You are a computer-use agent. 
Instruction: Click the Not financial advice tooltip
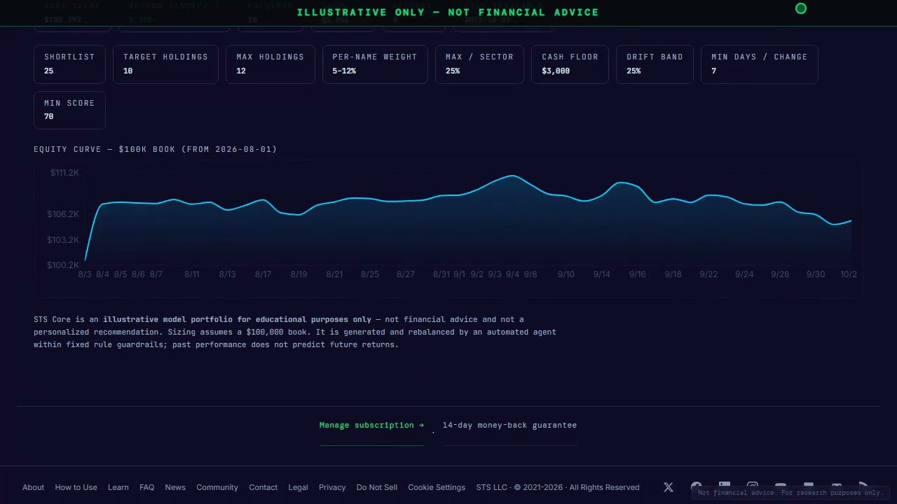[790, 493]
